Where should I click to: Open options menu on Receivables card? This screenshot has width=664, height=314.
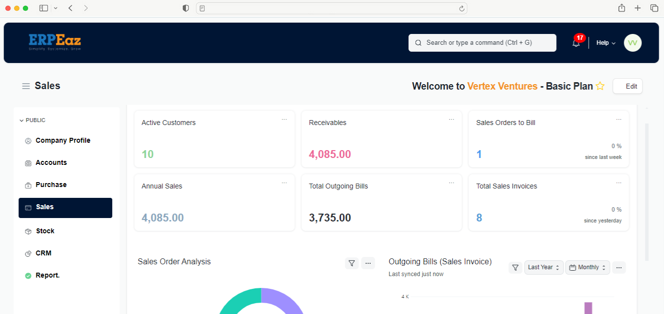451,120
